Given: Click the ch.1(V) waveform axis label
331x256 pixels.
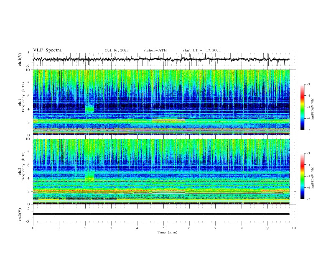Looking at the screenshot, I should [20, 59].
